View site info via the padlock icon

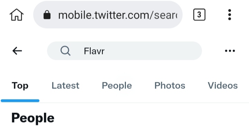(47, 15)
